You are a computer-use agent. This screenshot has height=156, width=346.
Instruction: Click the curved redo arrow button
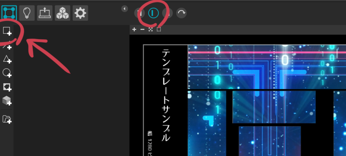click(x=181, y=13)
